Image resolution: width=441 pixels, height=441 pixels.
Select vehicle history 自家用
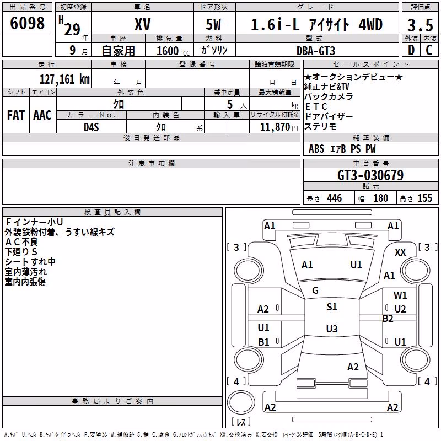click(118, 51)
